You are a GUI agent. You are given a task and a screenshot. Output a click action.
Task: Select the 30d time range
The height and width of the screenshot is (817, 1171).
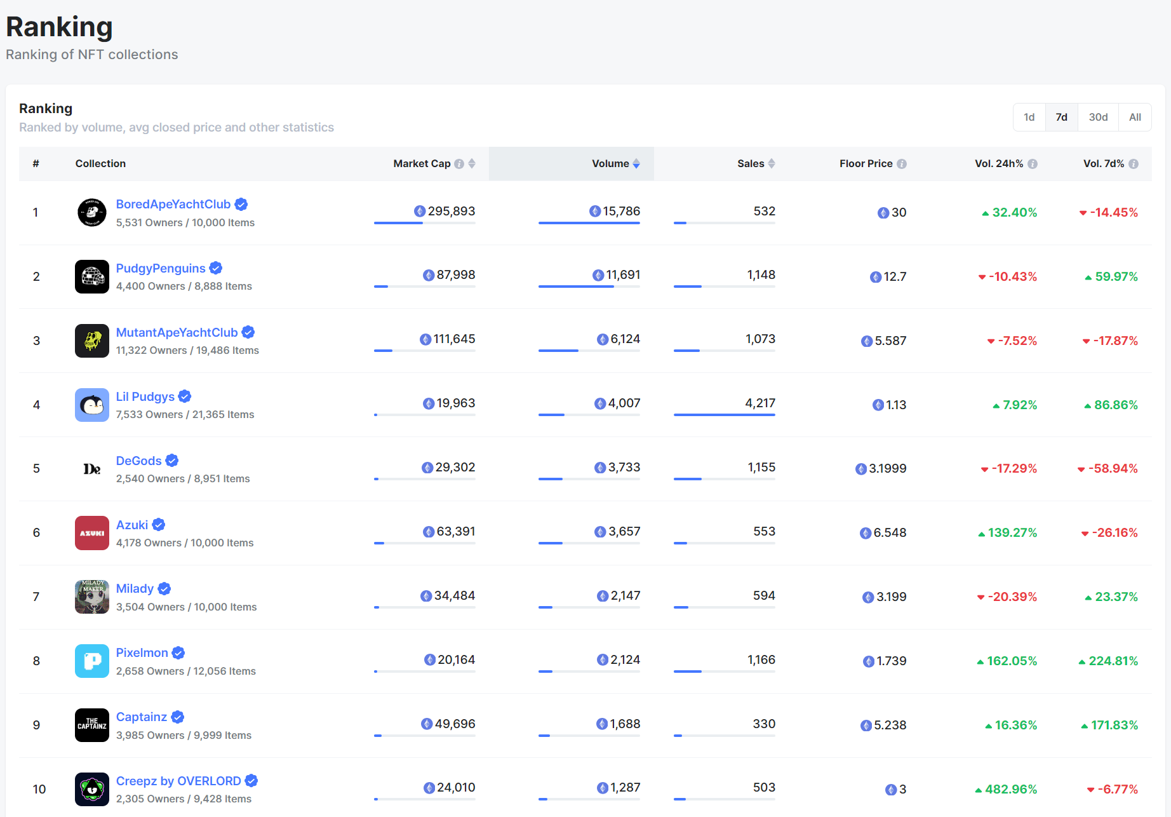click(x=1098, y=118)
